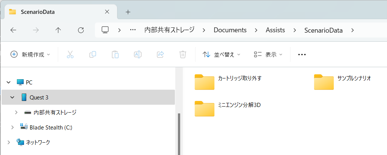The image size is (387, 155).
Task: Click the Quest 3 device icon
Action: (24, 97)
